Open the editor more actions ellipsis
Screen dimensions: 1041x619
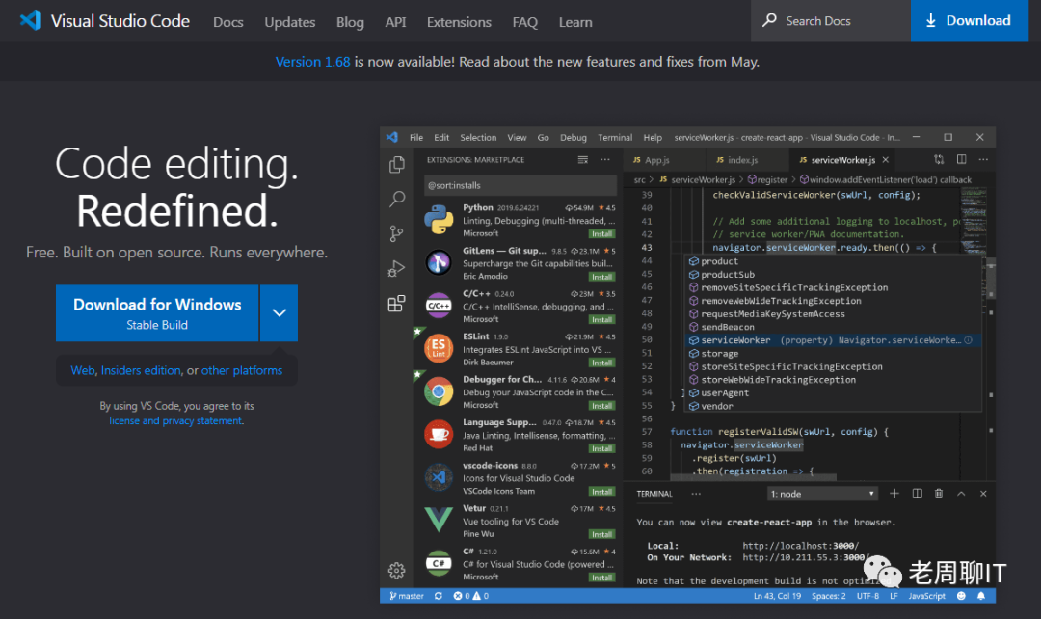(x=983, y=159)
